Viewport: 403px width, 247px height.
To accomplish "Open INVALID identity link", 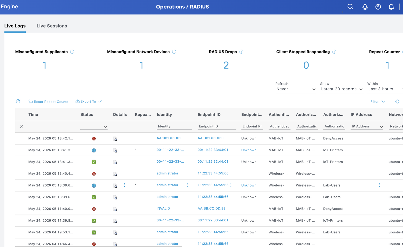I will click(x=163, y=208).
